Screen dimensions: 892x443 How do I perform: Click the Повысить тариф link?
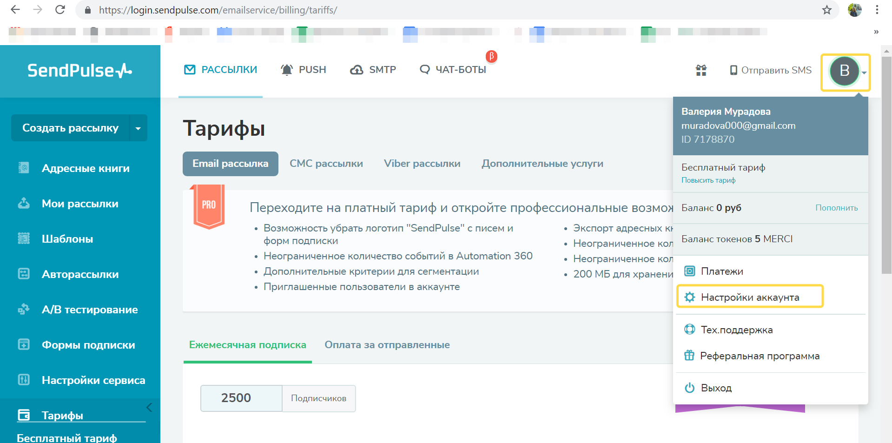coord(708,180)
